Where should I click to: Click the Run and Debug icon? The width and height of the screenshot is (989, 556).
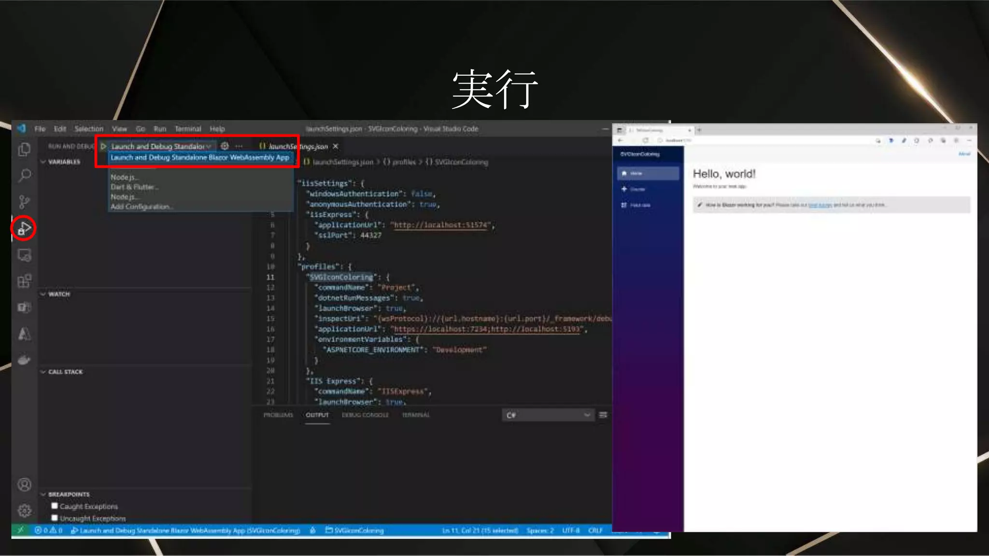(24, 228)
